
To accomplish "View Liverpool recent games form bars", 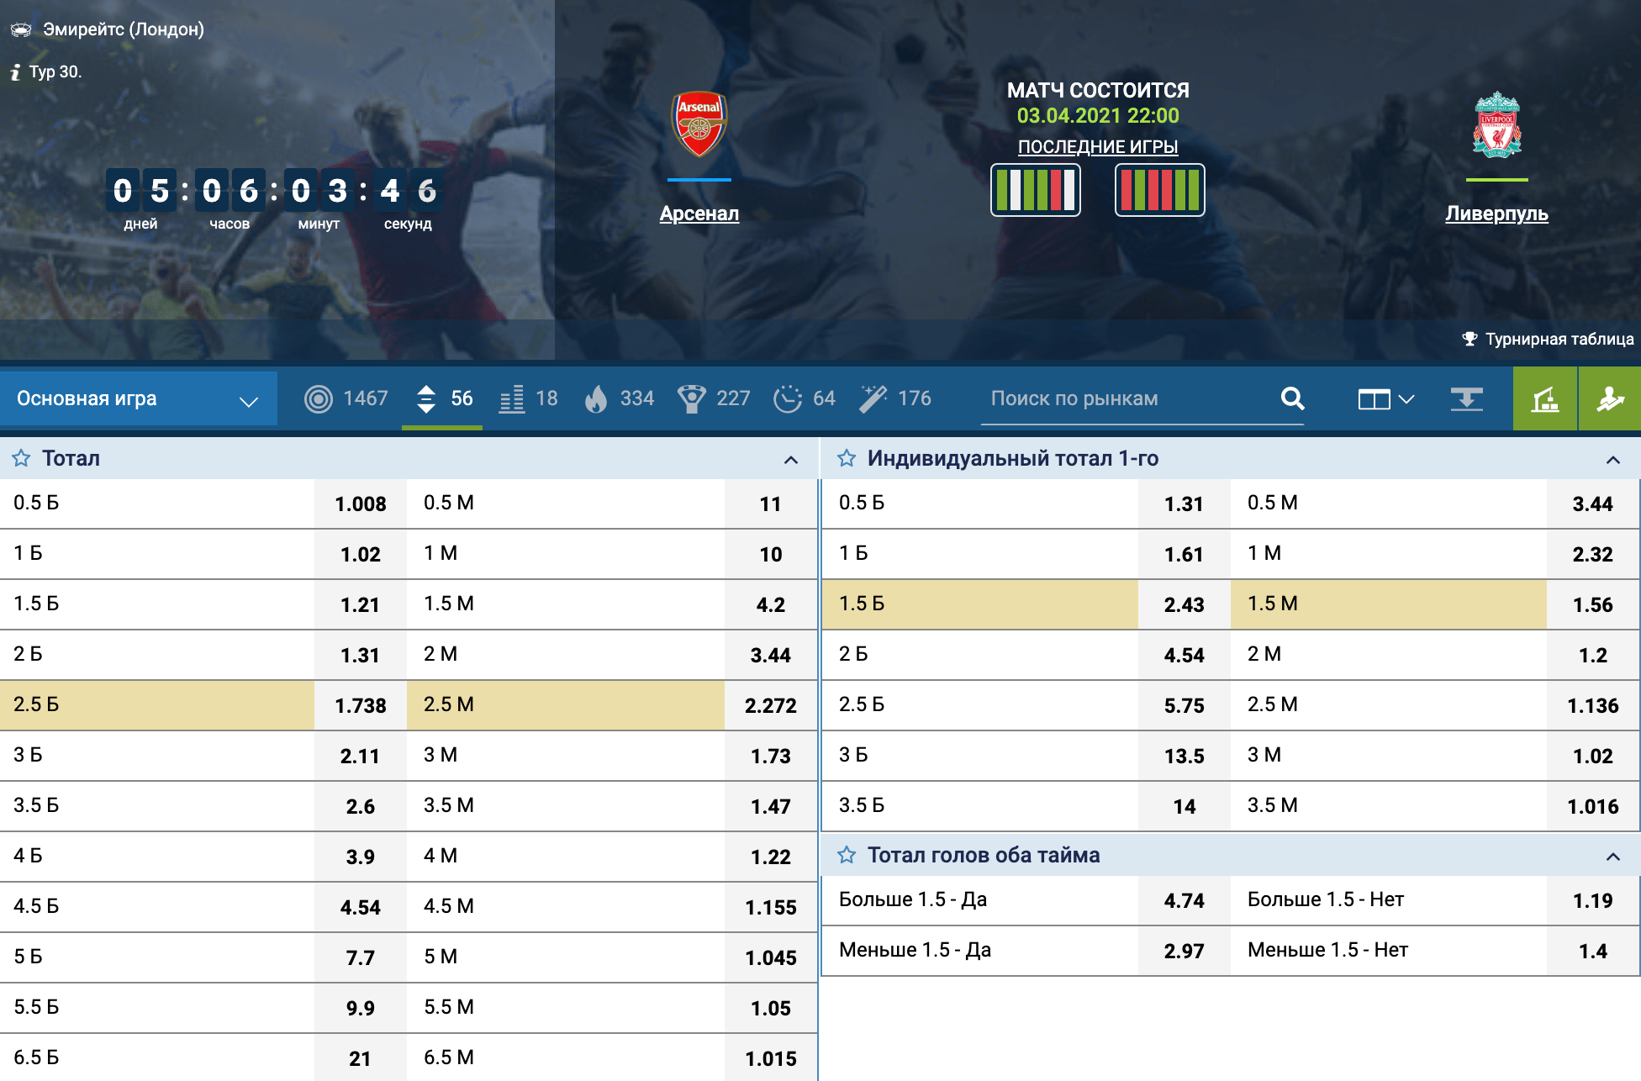I will [x=1160, y=190].
